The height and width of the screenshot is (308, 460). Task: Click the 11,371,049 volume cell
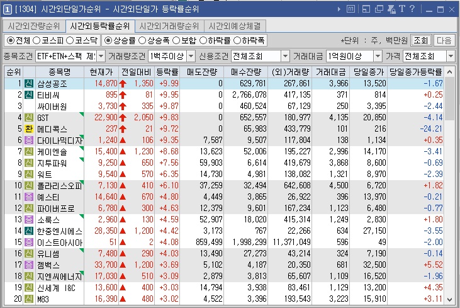(291, 242)
